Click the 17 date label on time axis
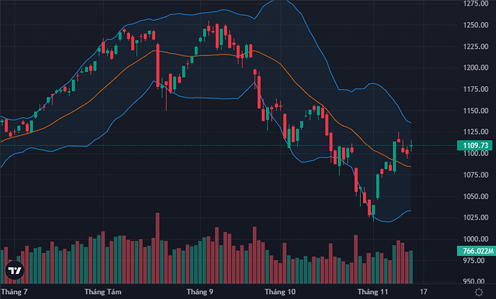496x299 pixels. (x=424, y=292)
